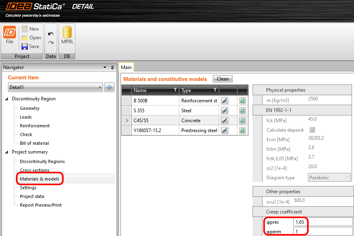Open the Check item in the navigator
The height and width of the screenshot is (236, 354).
pyautogui.click(x=26, y=135)
